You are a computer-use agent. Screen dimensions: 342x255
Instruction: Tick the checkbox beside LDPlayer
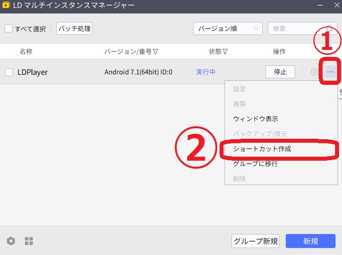point(9,72)
